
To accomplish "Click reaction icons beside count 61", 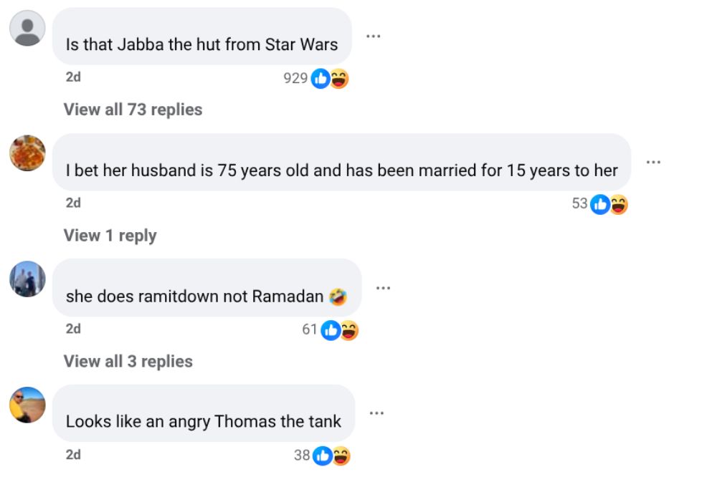I will coord(340,330).
